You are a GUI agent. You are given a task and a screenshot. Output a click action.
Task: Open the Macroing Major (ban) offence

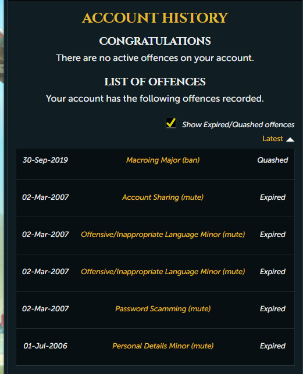163,160
